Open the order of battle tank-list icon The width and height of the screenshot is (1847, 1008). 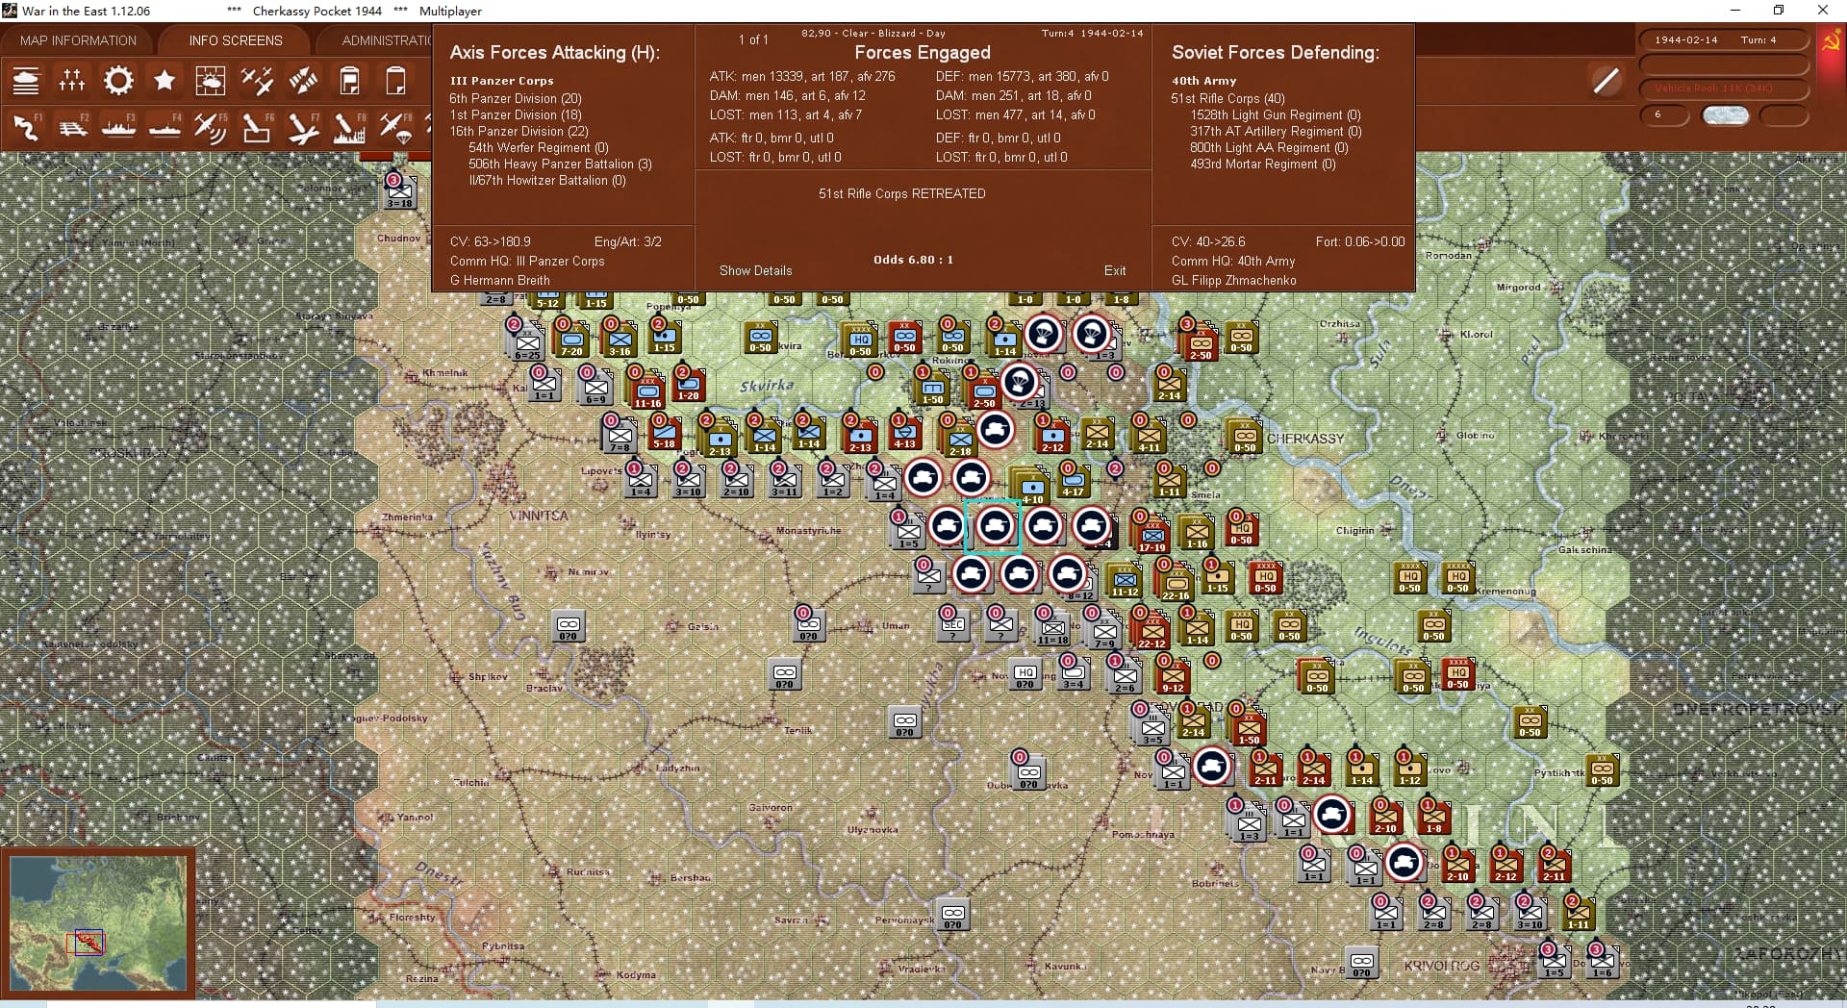(x=26, y=81)
